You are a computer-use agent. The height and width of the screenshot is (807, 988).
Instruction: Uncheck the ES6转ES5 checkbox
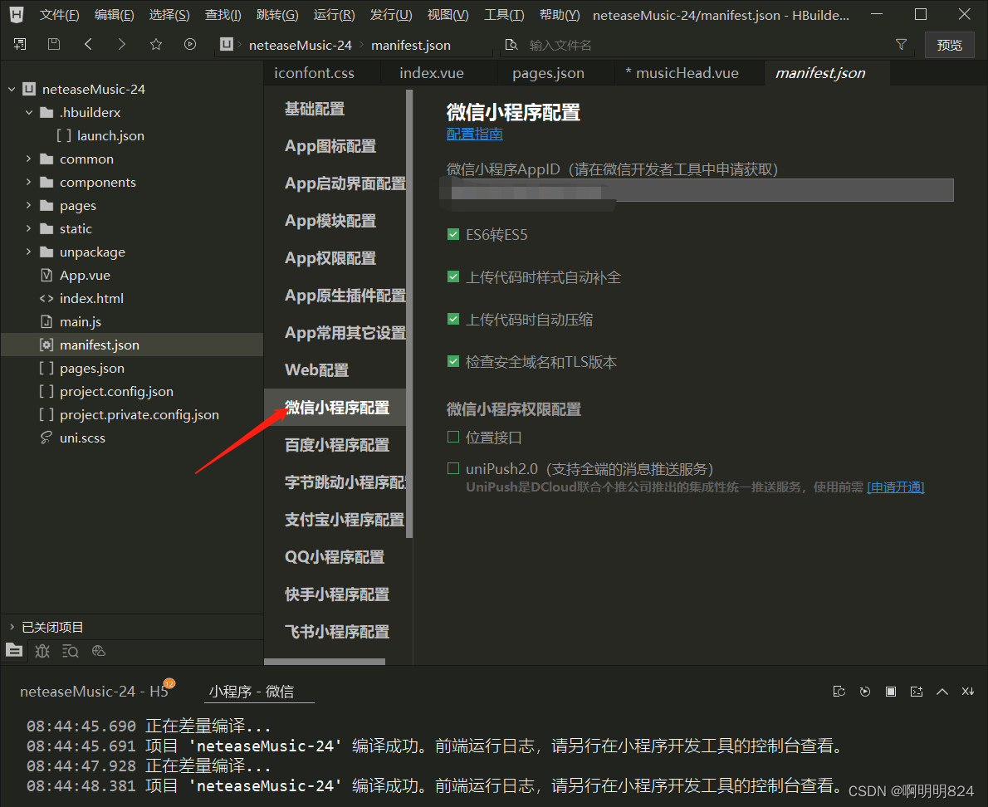[x=453, y=234]
